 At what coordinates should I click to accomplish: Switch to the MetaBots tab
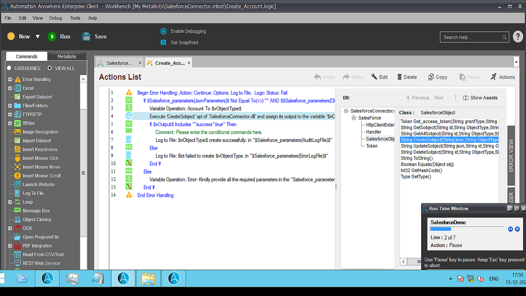click(x=67, y=56)
